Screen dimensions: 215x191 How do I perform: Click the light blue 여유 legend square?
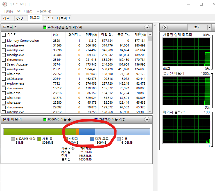coord(119,139)
